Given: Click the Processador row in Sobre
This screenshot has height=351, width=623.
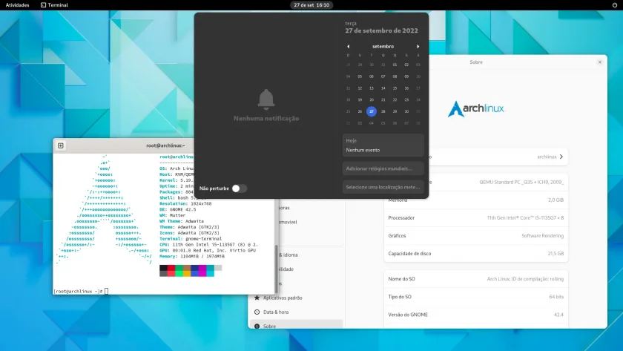Looking at the screenshot, I should point(476,218).
